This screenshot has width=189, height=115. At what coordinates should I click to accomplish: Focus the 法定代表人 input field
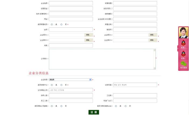tap(135, 9)
